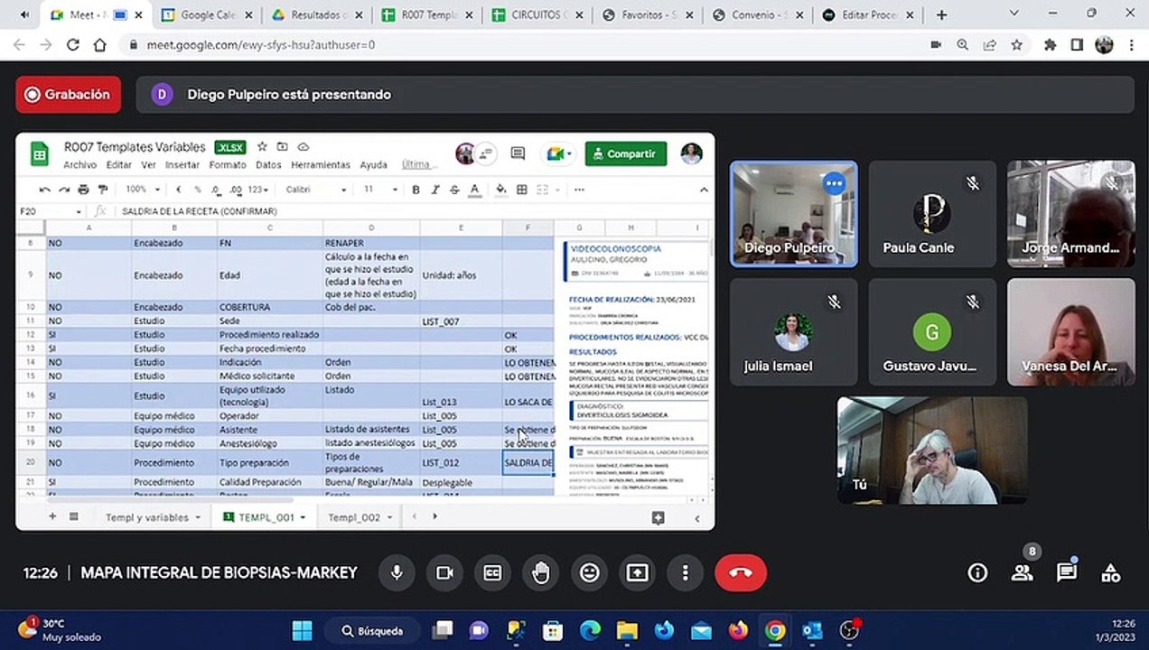Toggle strikethrough in Sheets toolbar

coord(453,190)
